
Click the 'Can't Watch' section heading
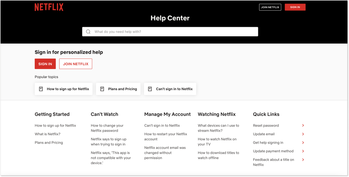(104, 114)
